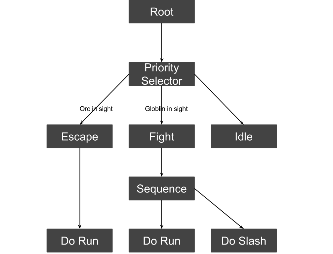The image size is (333, 254).
Task: Highlight the Sequence box under Fight
Action: [161, 188]
